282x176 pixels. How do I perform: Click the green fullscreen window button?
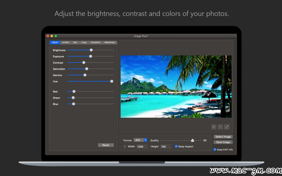pyautogui.click(x=56, y=36)
